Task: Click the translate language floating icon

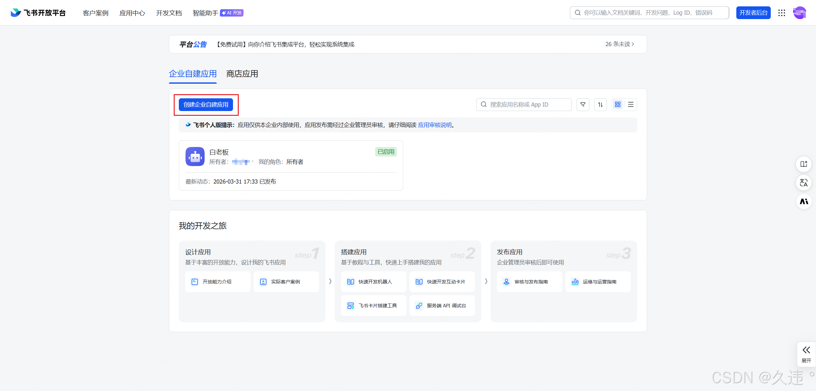Action: [804, 183]
